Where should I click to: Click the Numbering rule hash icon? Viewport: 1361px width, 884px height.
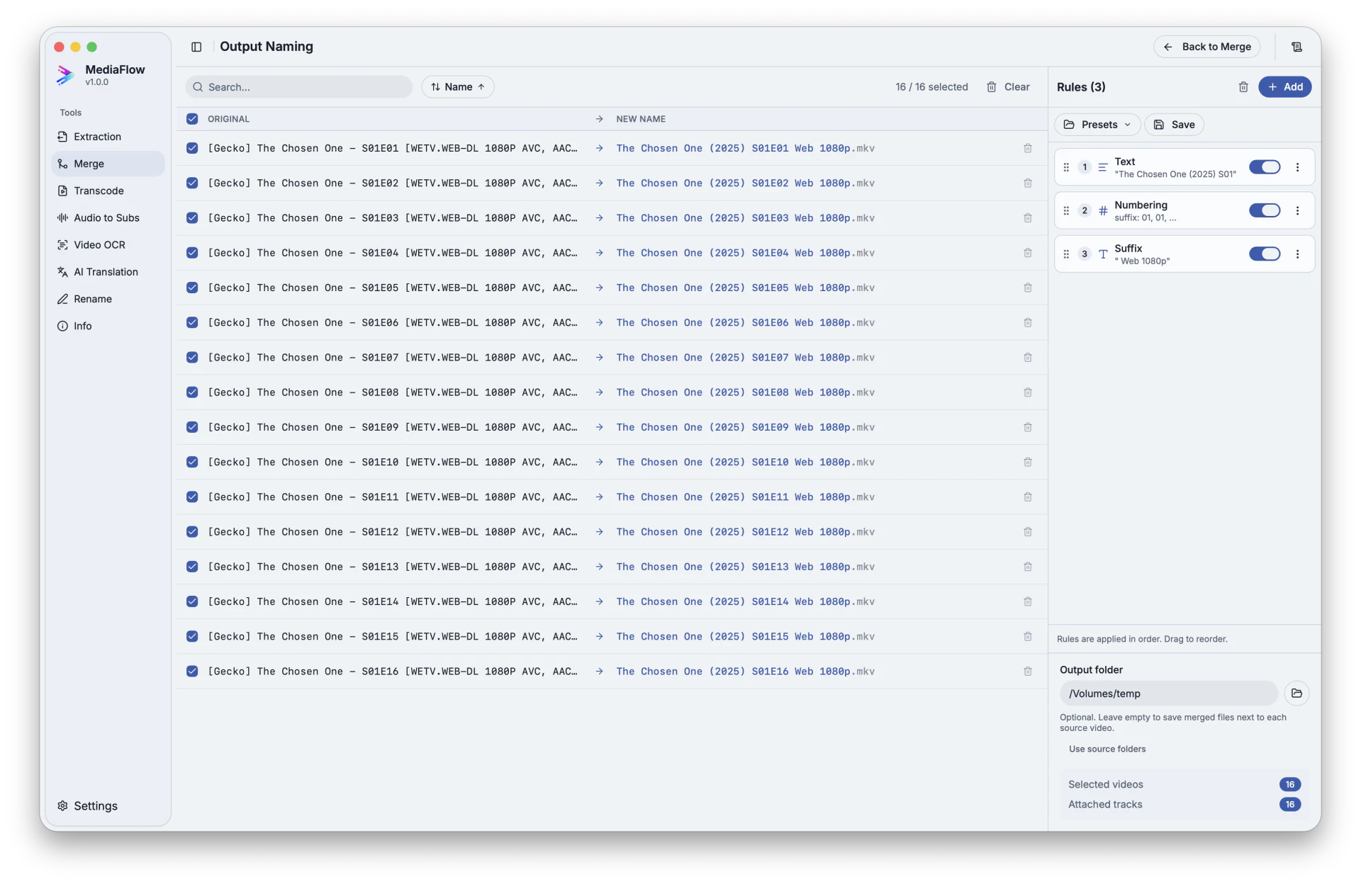click(1103, 210)
